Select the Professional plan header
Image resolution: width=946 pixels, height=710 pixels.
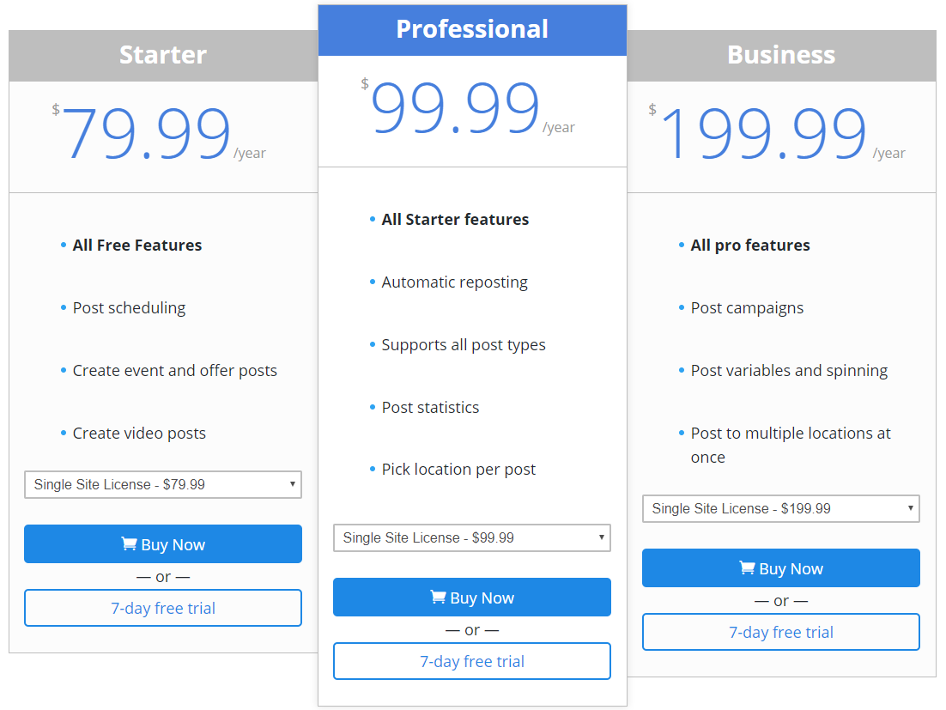tap(472, 29)
